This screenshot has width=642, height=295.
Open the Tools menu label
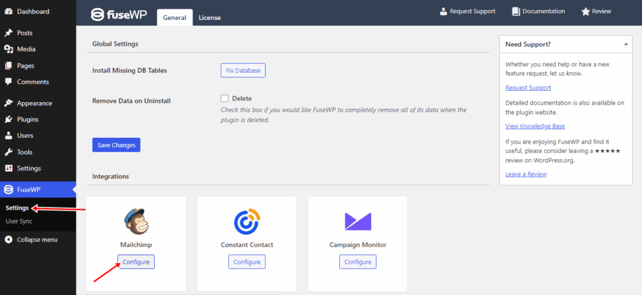point(24,152)
